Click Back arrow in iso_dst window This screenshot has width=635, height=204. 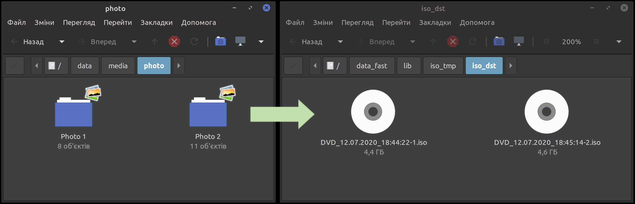tap(293, 41)
